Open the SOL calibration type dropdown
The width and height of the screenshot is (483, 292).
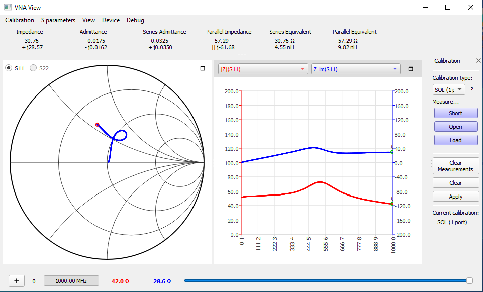[449, 89]
